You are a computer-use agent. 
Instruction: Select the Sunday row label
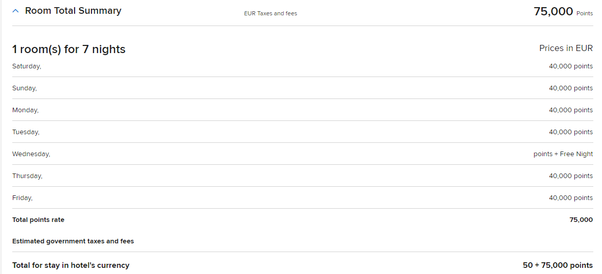pos(25,88)
